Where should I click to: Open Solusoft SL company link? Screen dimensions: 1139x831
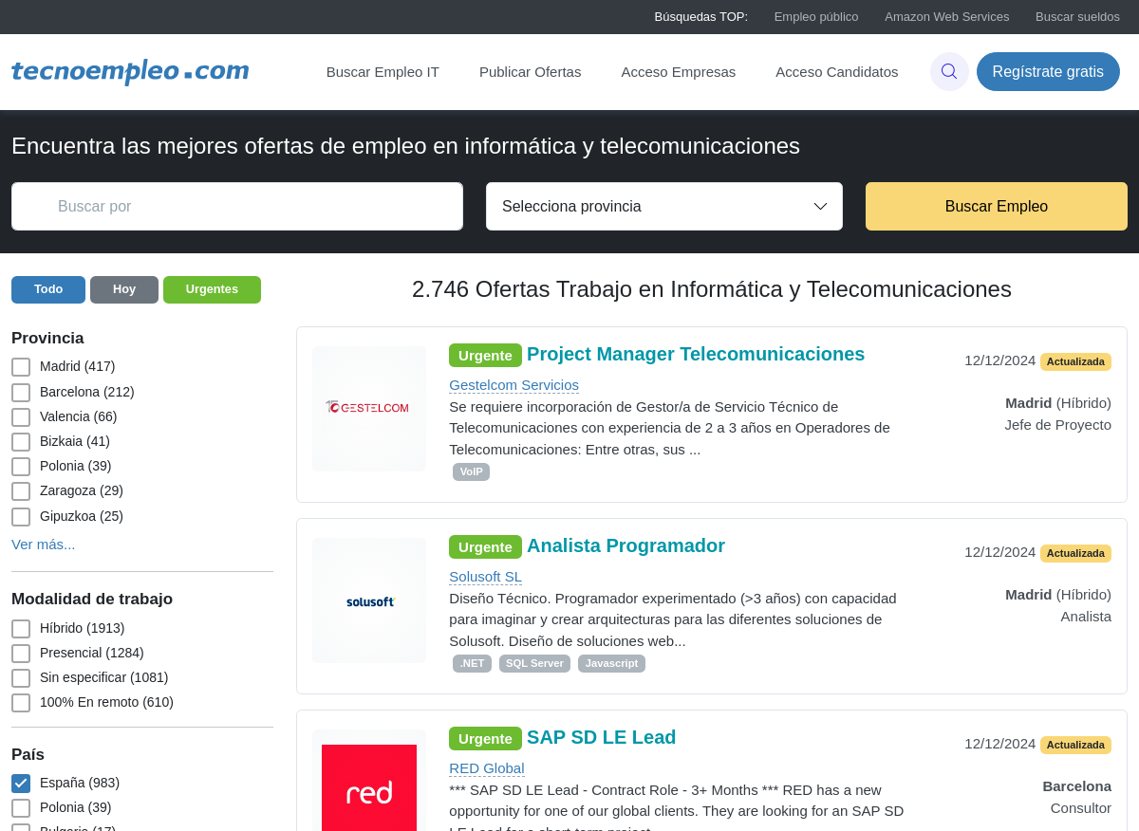485,577
